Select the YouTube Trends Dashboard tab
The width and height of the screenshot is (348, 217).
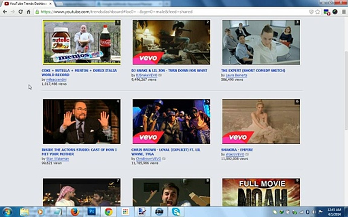(x=28, y=4)
